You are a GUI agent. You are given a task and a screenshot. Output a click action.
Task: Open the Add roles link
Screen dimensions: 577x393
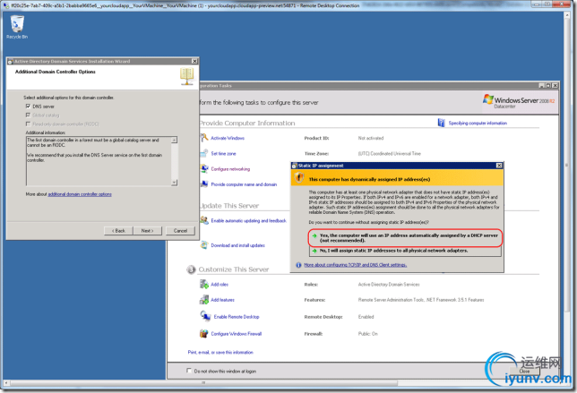[220, 285]
